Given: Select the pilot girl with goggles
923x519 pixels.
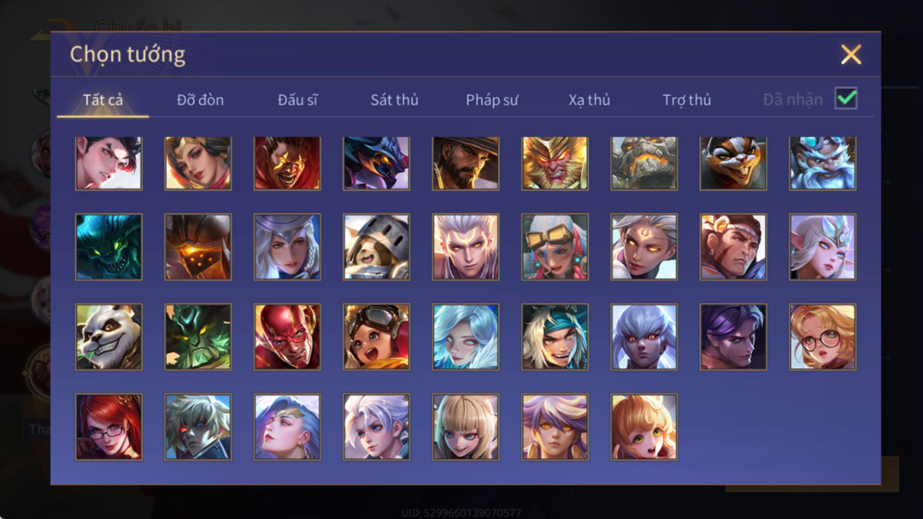Looking at the screenshot, I should click(376, 337).
